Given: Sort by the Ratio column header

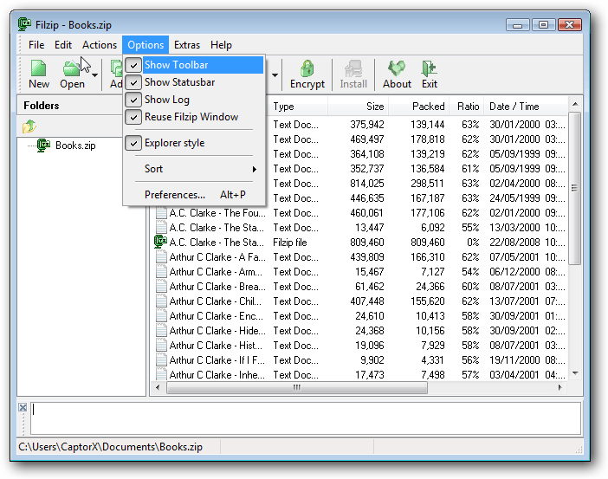Looking at the screenshot, I should [467, 107].
